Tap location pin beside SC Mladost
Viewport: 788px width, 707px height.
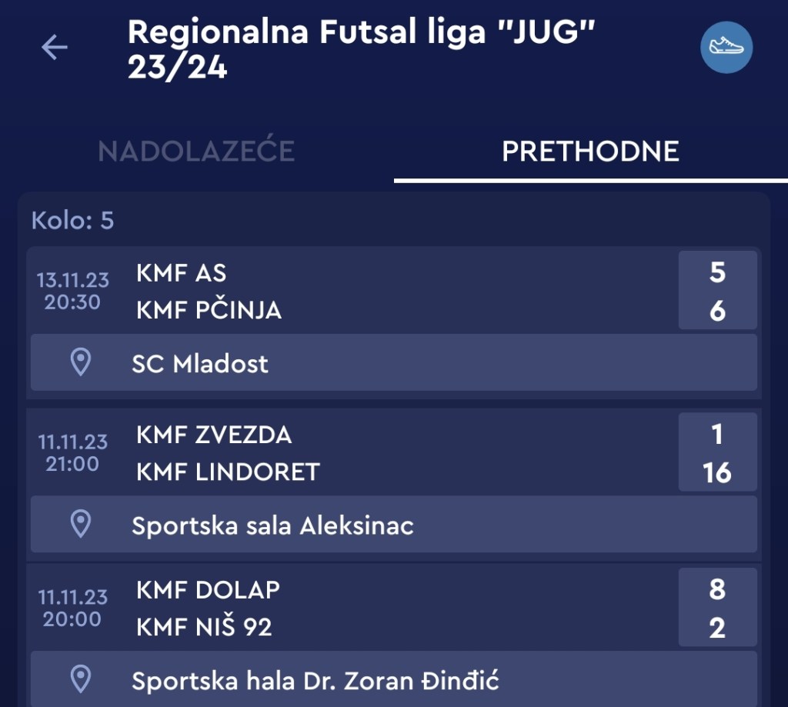[x=80, y=362]
